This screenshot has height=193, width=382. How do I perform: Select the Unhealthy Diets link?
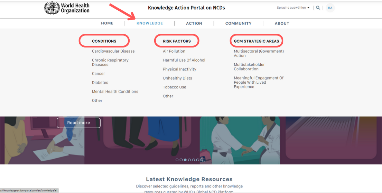(177, 78)
